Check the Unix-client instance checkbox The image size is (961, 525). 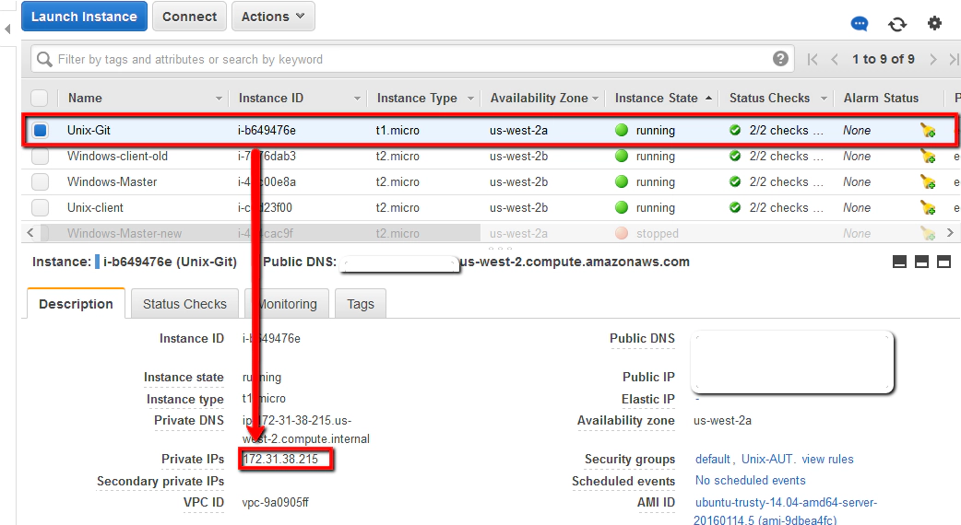41,207
